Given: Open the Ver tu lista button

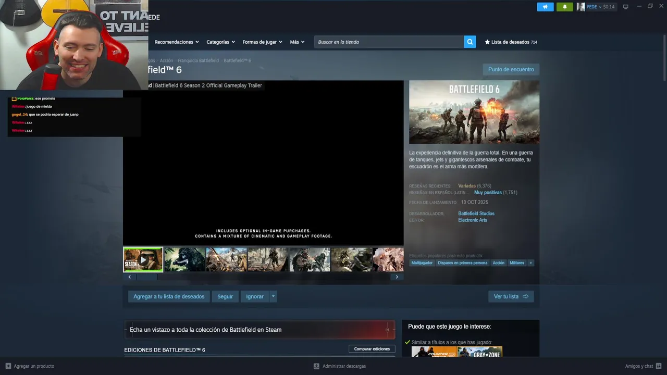Looking at the screenshot, I should 511,296.
